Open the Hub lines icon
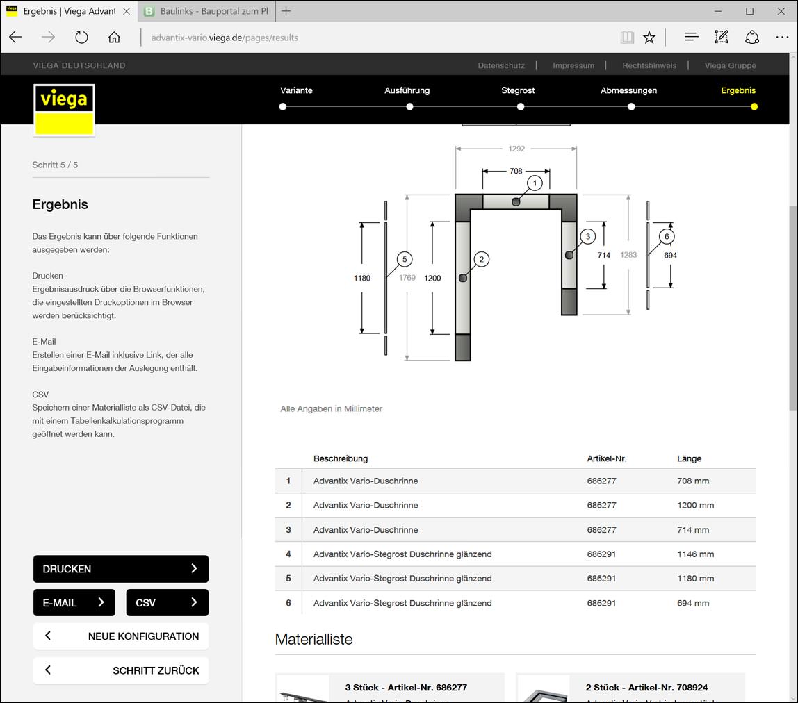Viewport: 798px width, 703px height. click(691, 37)
